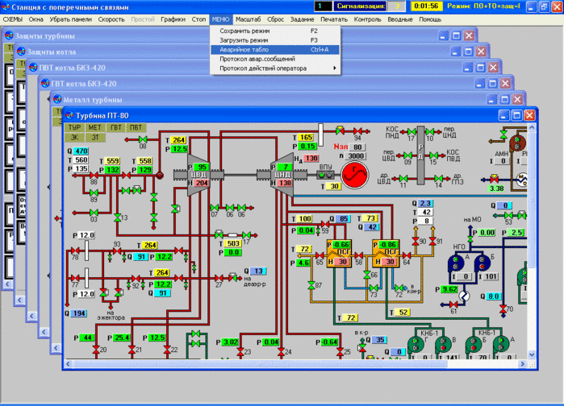Click the ЦВД high-pressure turbine cylinder
Screen dimensions: 564x406
[x=196, y=176]
